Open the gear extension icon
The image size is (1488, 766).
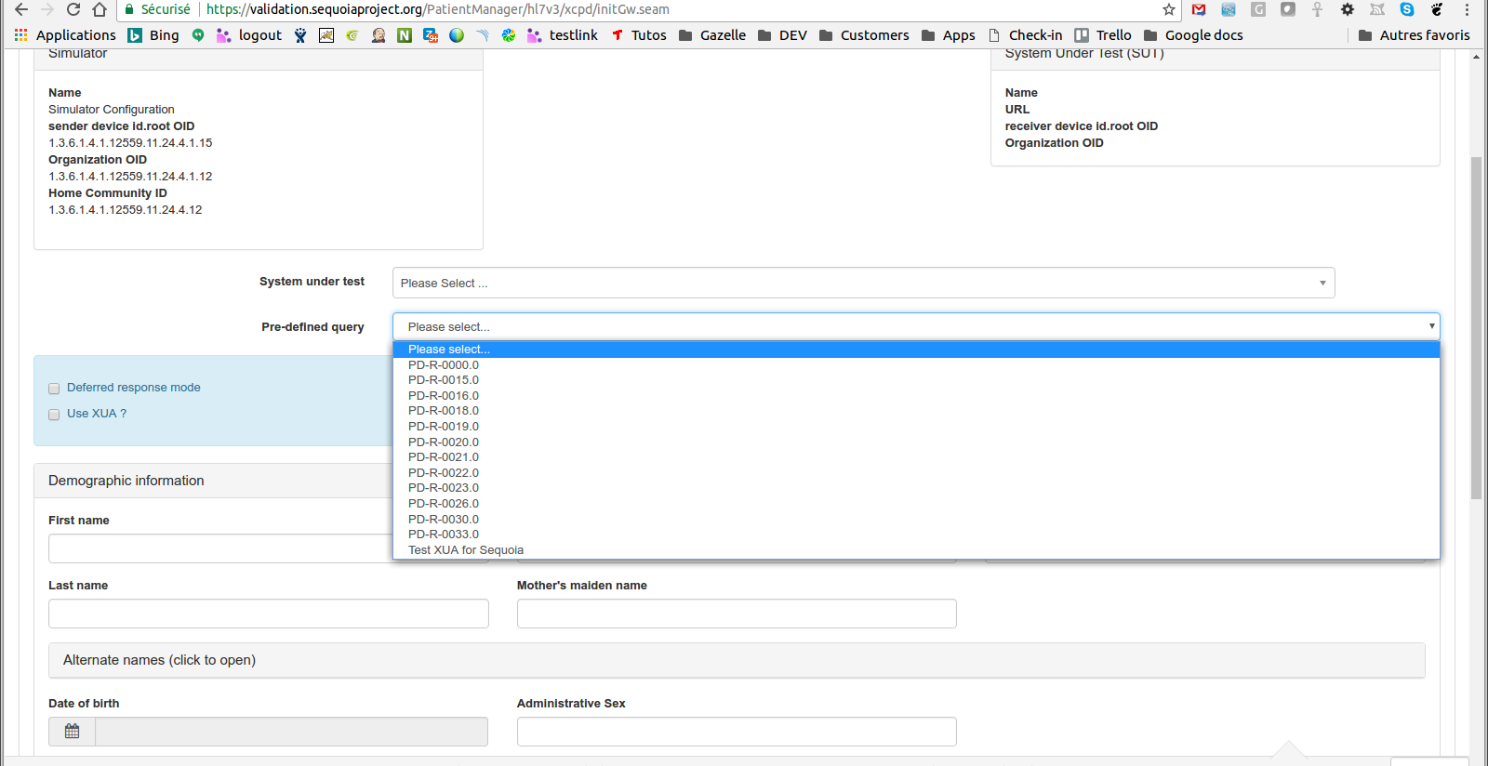(1348, 9)
